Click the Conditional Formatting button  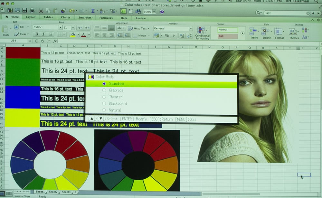pyautogui.click(x=202, y=33)
